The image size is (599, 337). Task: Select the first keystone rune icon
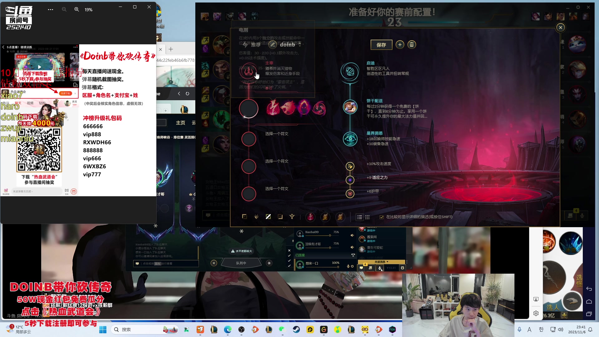[x=273, y=108]
